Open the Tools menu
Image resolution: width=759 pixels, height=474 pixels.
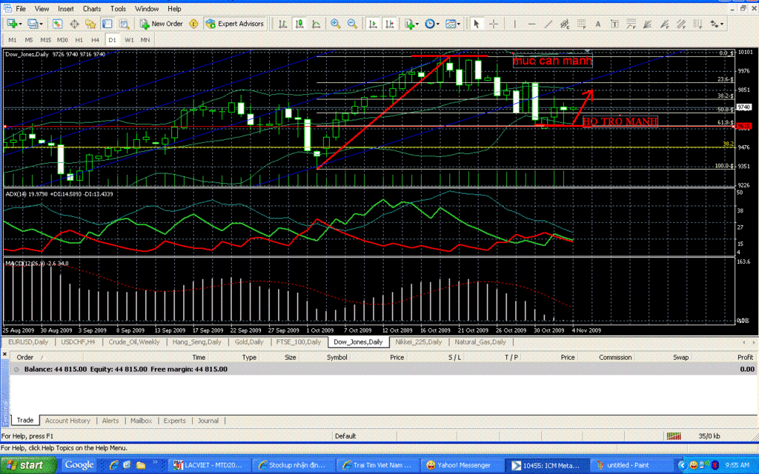tap(118, 9)
